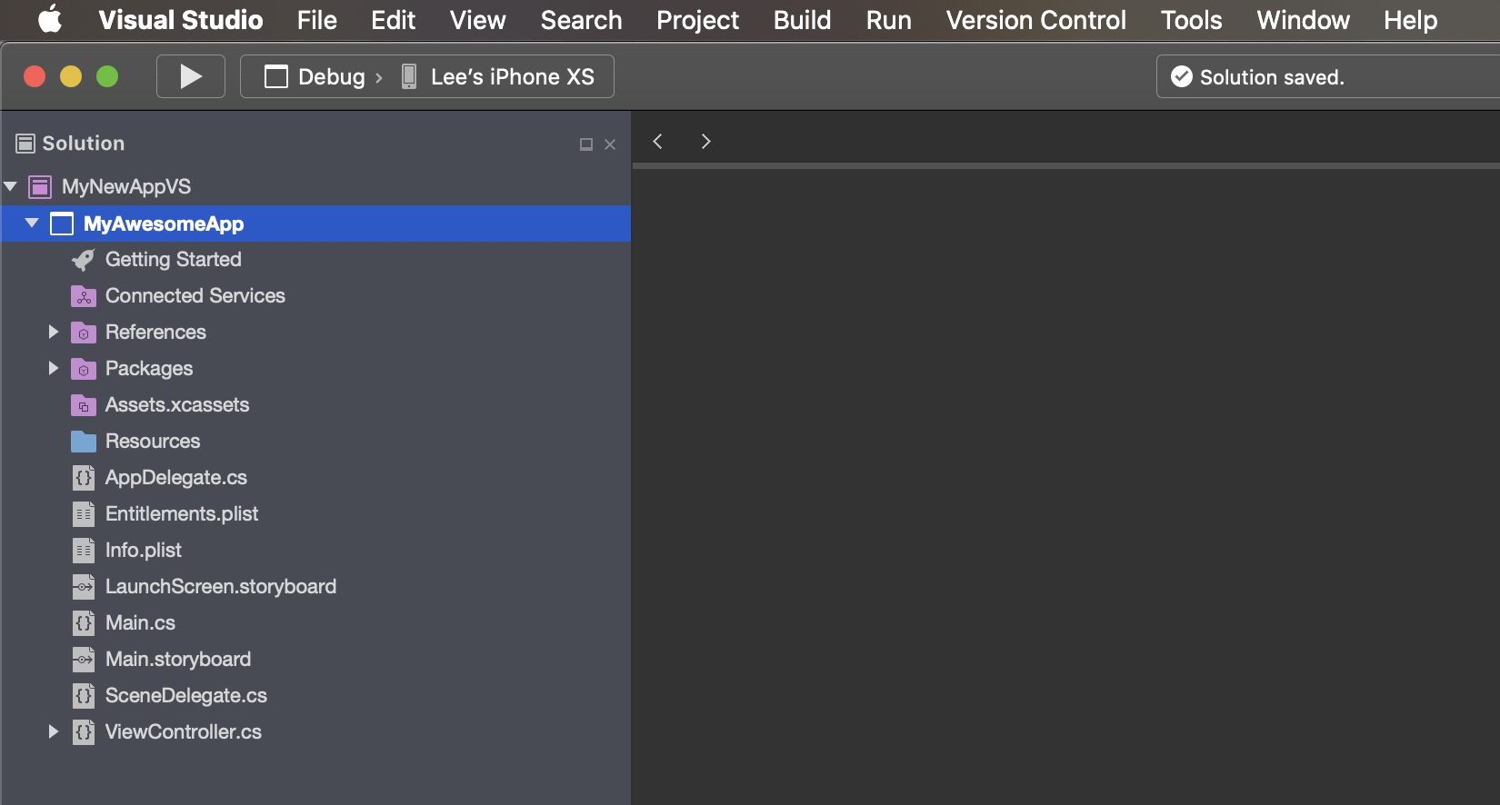Expand the ViewController.cs node
The height and width of the screenshot is (805, 1500).
53,731
